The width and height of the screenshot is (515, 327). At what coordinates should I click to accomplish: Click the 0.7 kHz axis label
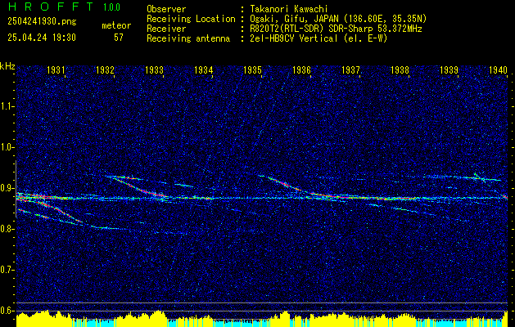[6, 270]
